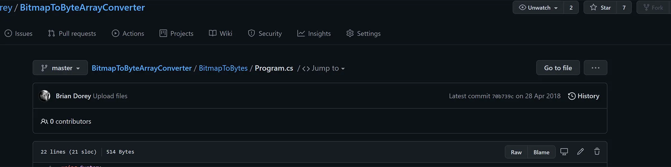The height and width of the screenshot is (167, 671).
Task: Open file in GitHub Desktop icon
Action: 564,152
